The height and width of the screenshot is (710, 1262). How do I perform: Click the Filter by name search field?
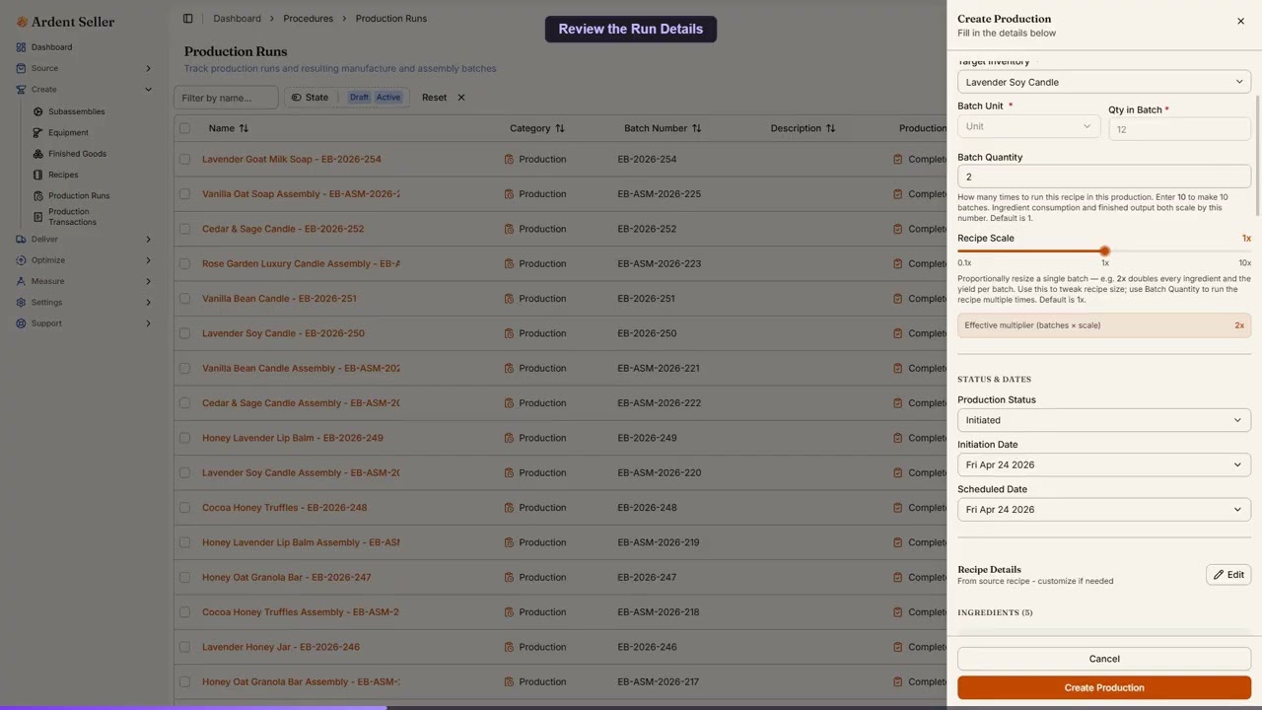[226, 98]
